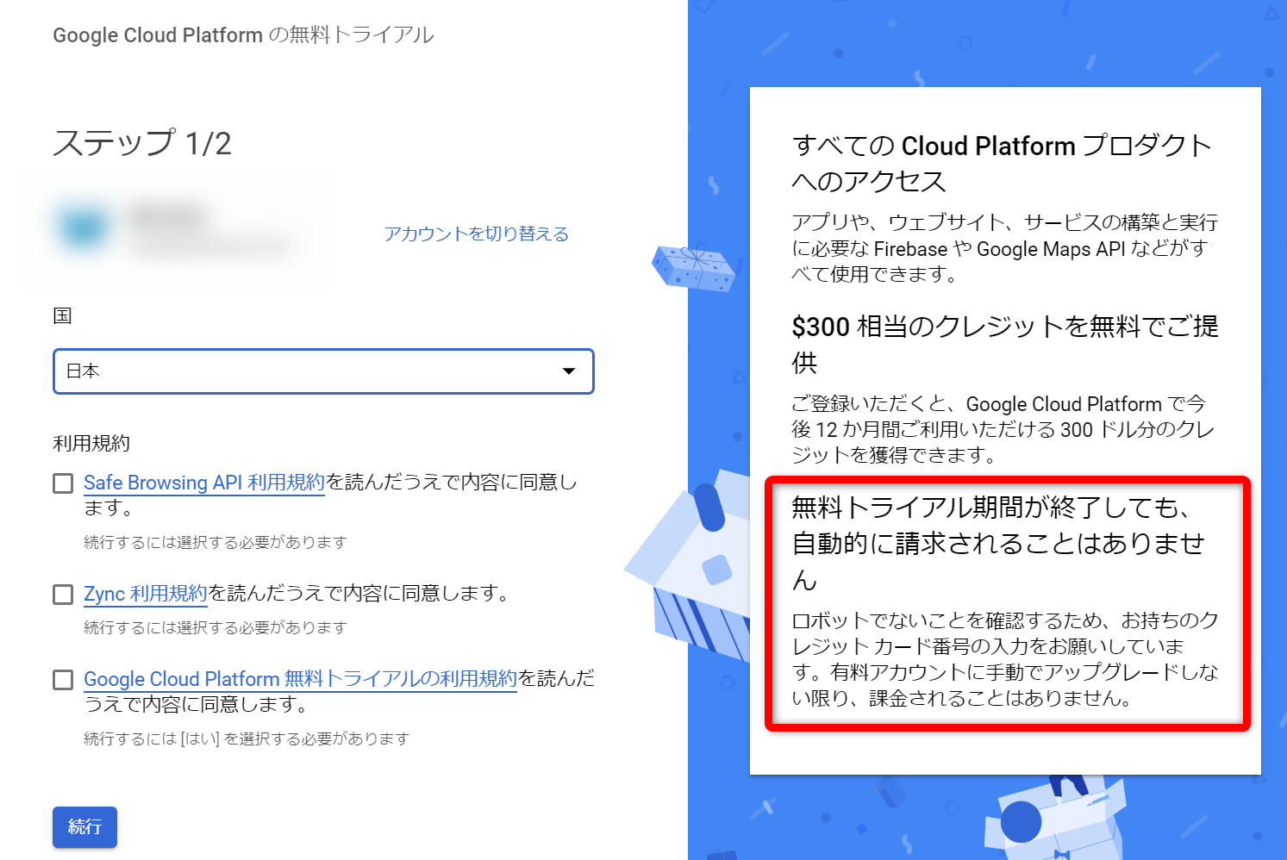Click the blurred account avatar image
Image resolution: width=1287 pixels, height=860 pixels.
tap(84, 227)
